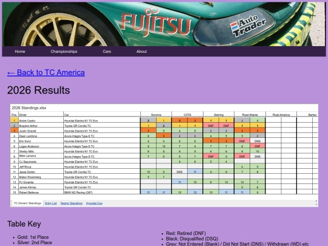This screenshot has width=328, height=246.
Task: Click the silver position 2 cell
Action: [14, 126]
